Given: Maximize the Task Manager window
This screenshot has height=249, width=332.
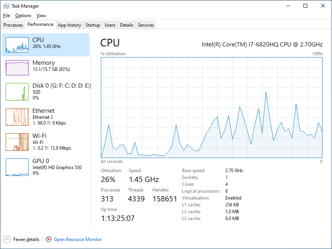Looking at the screenshot, I should click(x=305, y=6).
